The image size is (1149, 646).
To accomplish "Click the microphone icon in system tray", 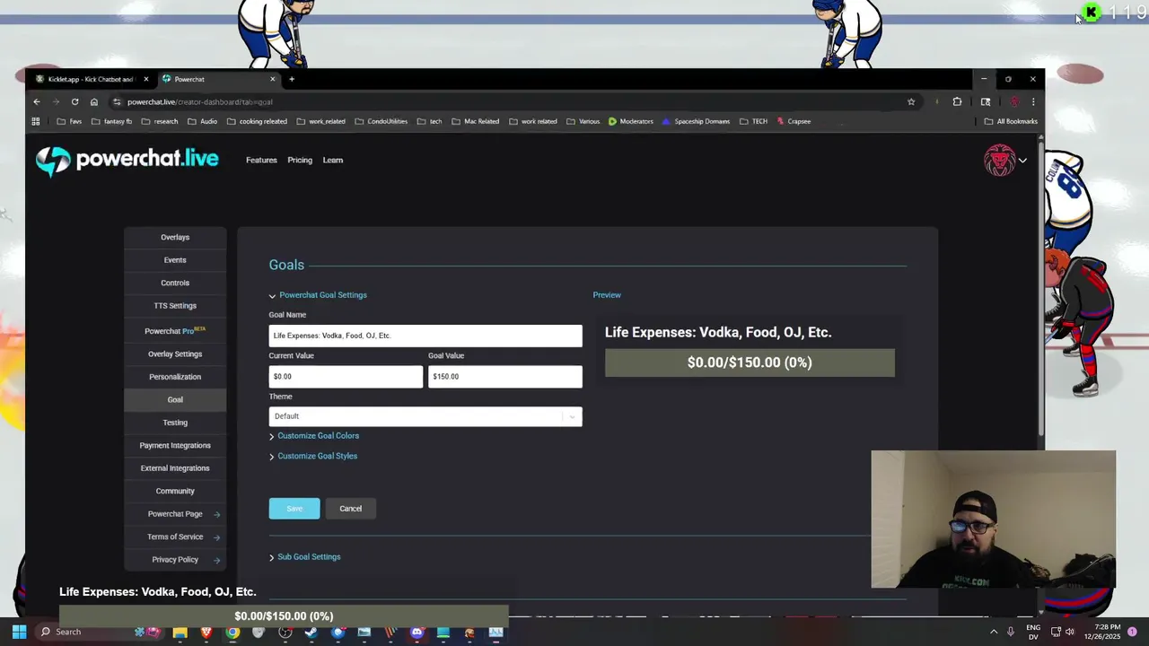I will pyautogui.click(x=1011, y=632).
